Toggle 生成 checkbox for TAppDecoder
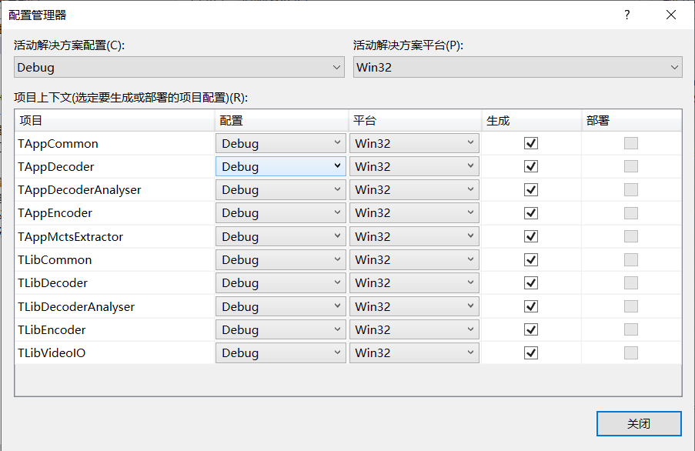 tap(531, 166)
